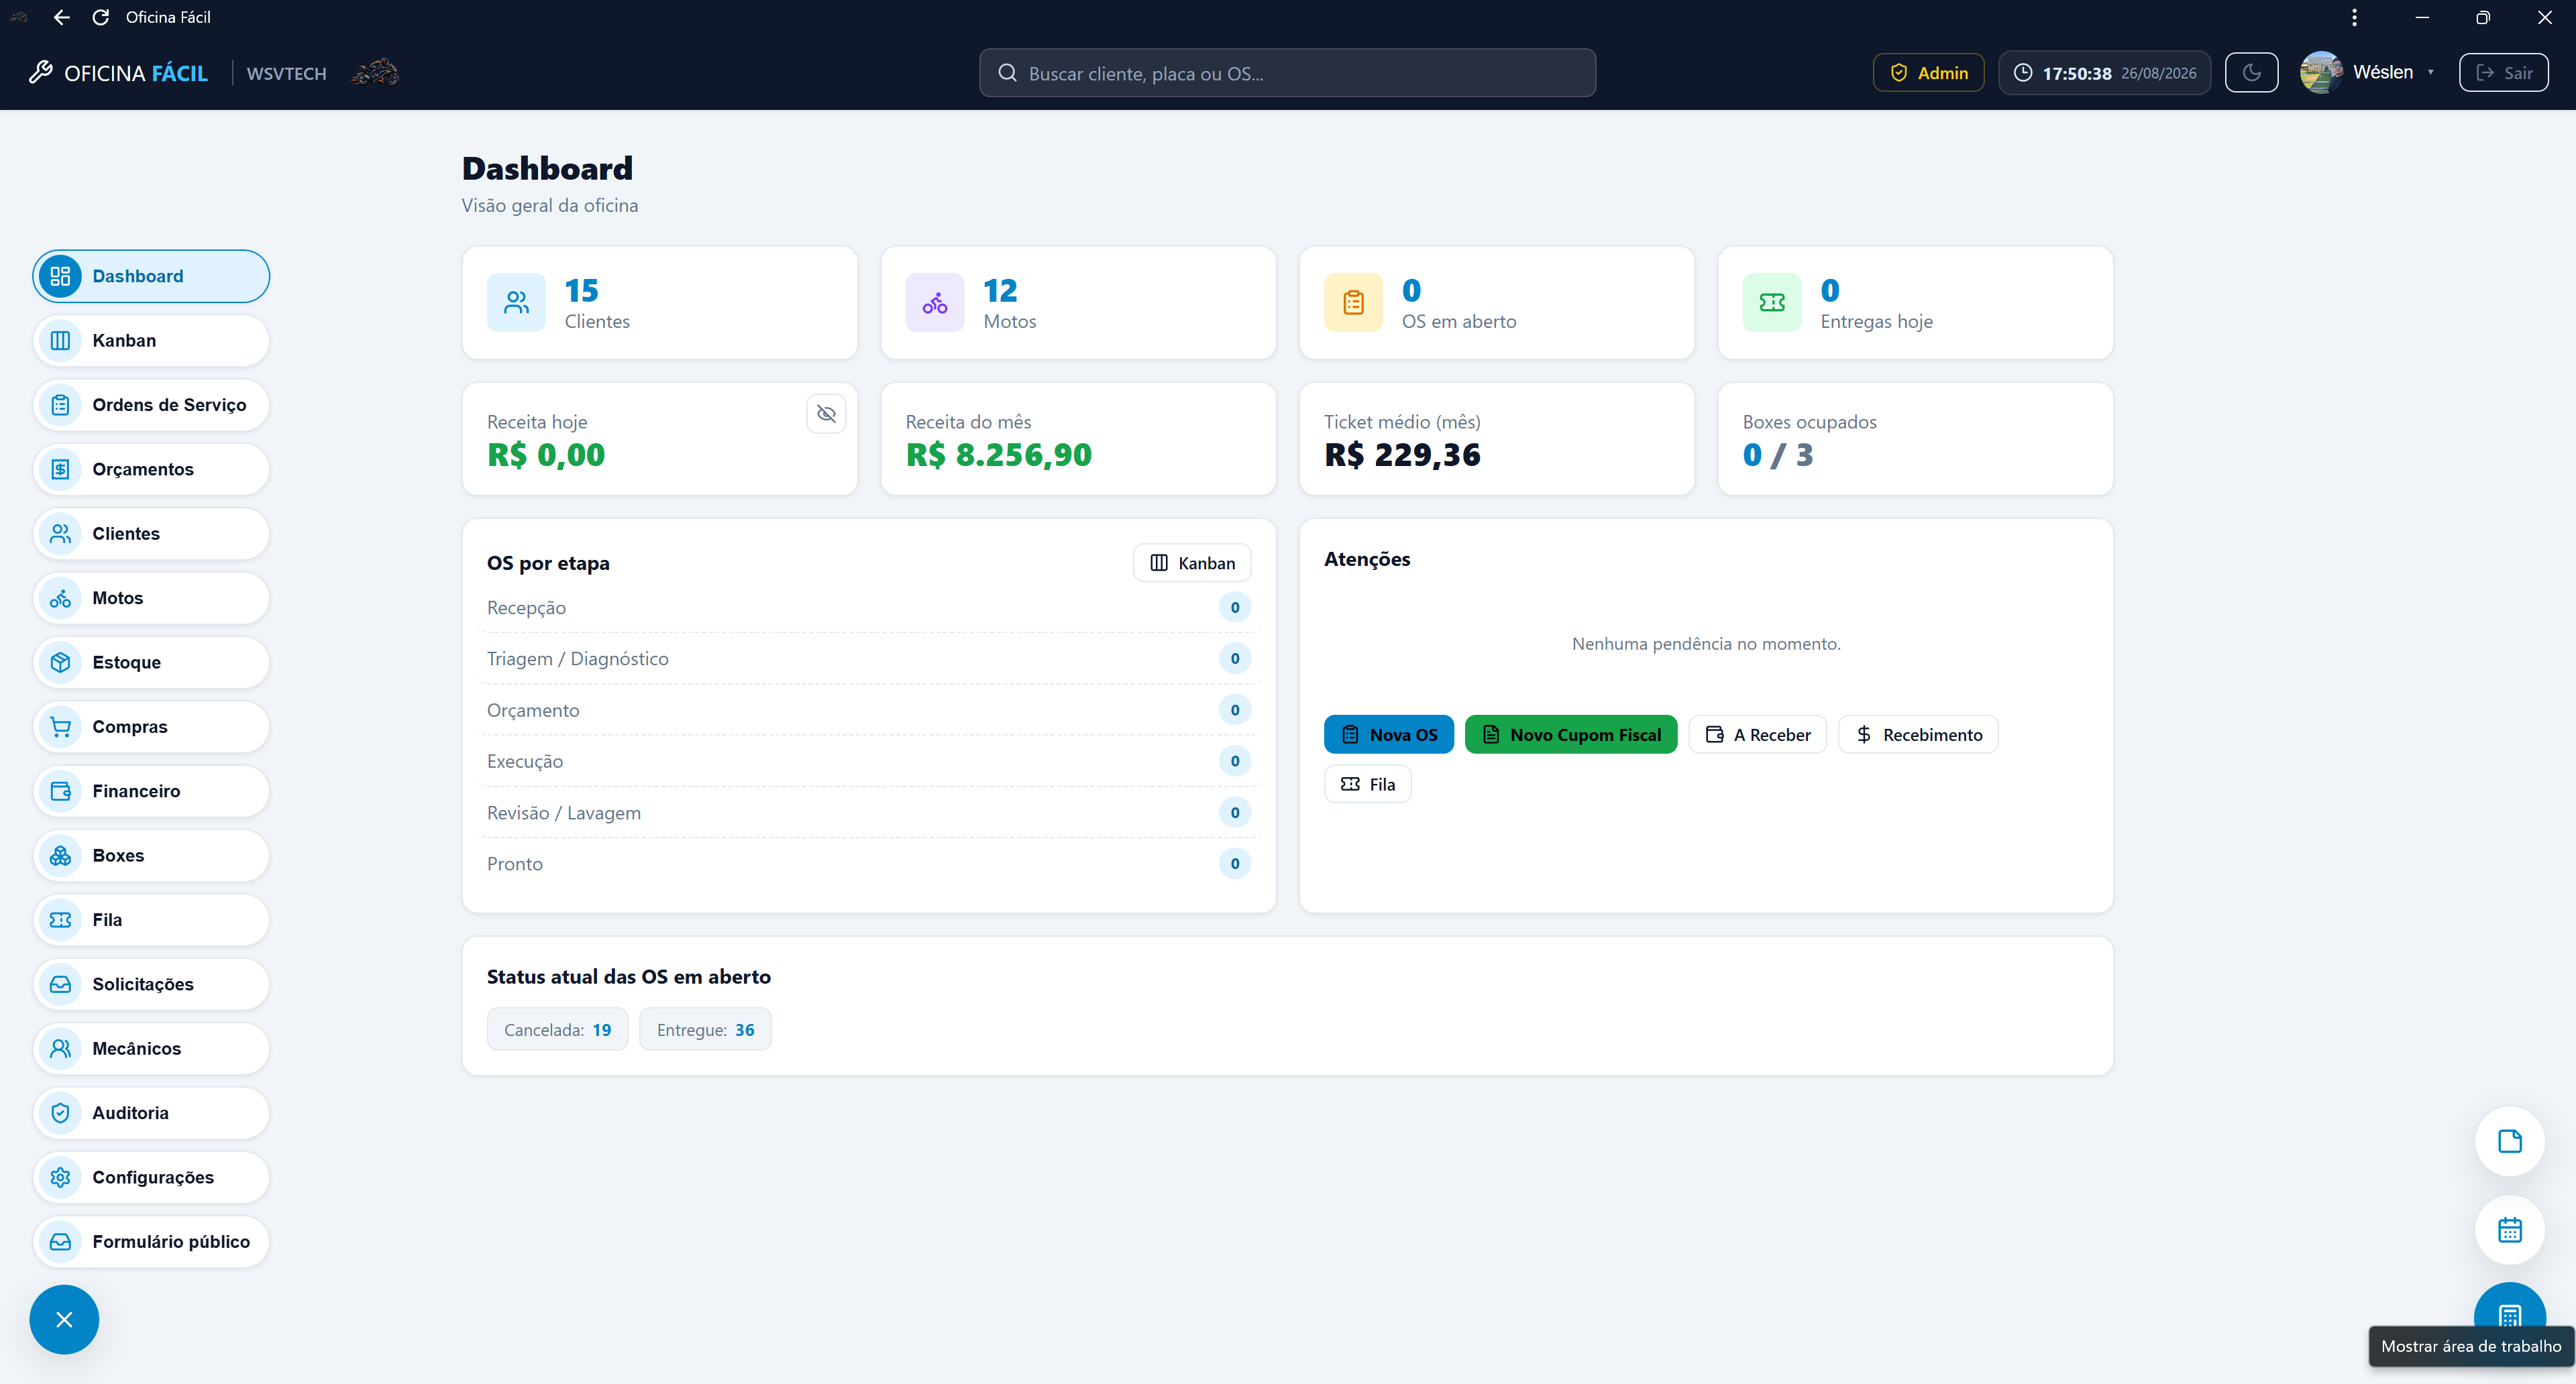Open the floating calendar icon
The width and height of the screenshot is (2576, 1384).
[2509, 1229]
